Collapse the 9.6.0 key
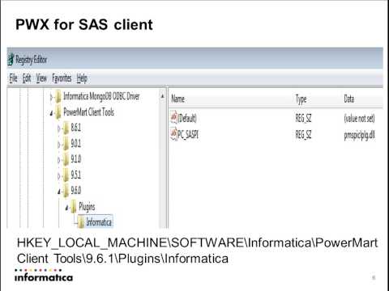389x291 pixels. 59,192
